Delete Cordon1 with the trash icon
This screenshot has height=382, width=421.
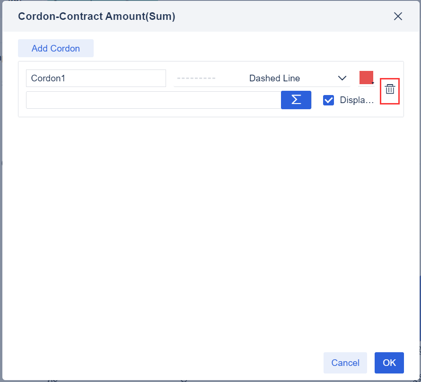pos(390,89)
